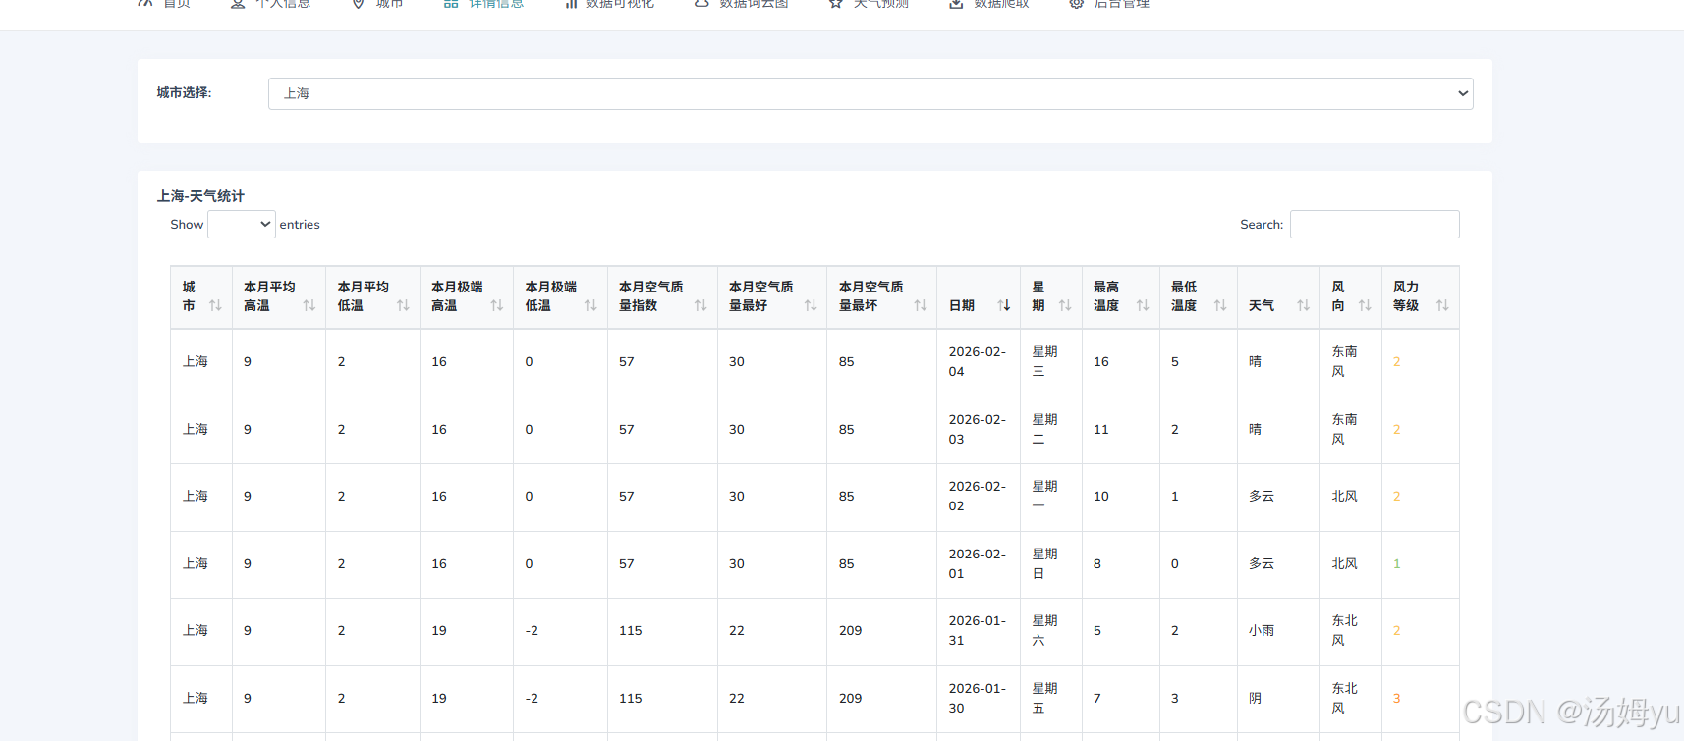The height and width of the screenshot is (741, 1684).
Task: Sort by 风向 column arrows
Action: [1365, 305]
